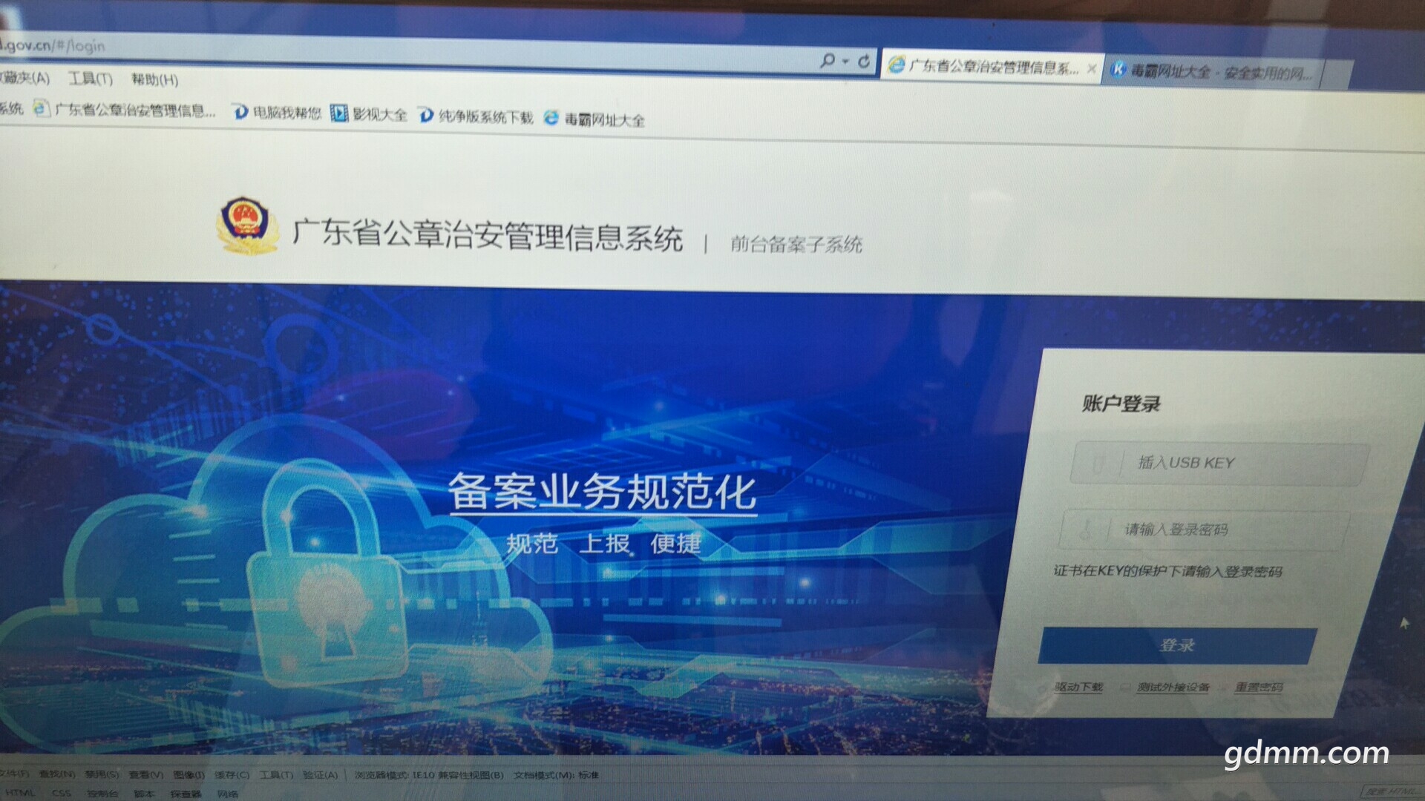Open 缓存(C) menu in developer tools
Screen dimensions: 1425x801
[x=232, y=775]
